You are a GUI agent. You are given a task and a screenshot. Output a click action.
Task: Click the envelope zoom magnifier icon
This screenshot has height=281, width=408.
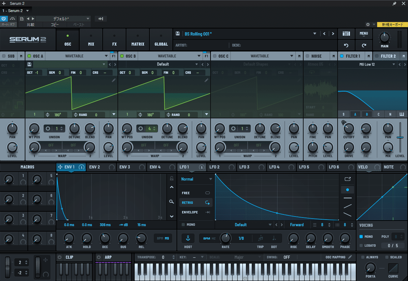click(x=171, y=201)
